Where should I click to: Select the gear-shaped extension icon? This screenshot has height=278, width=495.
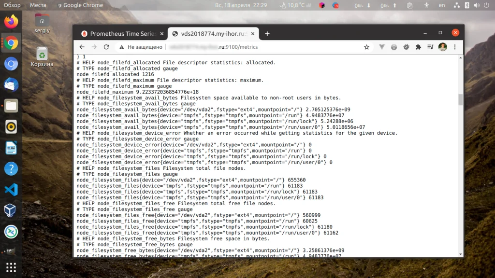tap(406, 47)
